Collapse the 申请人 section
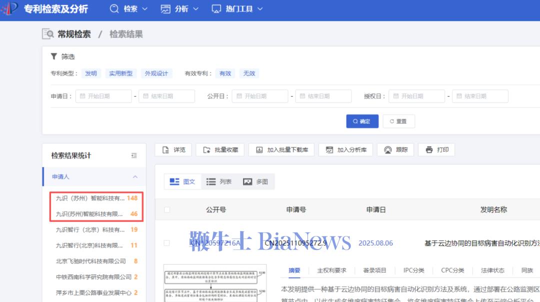Image resolution: width=540 pixels, height=302 pixels. pyautogui.click(x=135, y=177)
